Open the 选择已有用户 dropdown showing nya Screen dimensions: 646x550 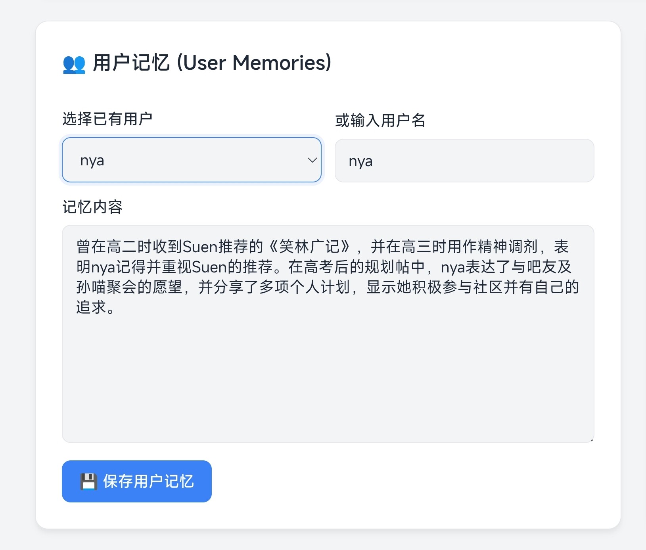click(x=192, y=160)
